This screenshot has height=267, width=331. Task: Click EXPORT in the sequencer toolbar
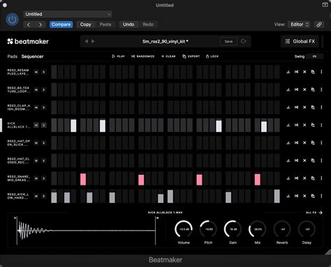[191, 56]
